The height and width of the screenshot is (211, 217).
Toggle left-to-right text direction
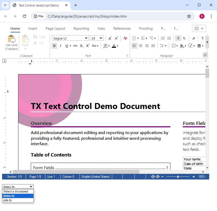[178, 38]
